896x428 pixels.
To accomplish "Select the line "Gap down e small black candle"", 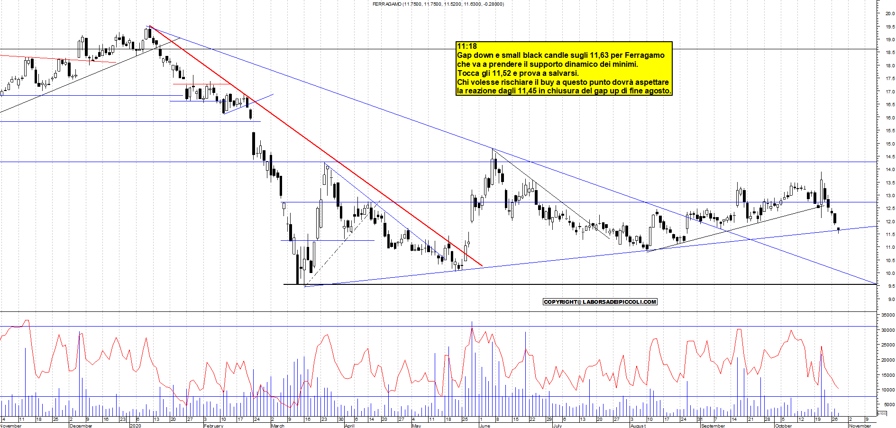I will [561, 55].
